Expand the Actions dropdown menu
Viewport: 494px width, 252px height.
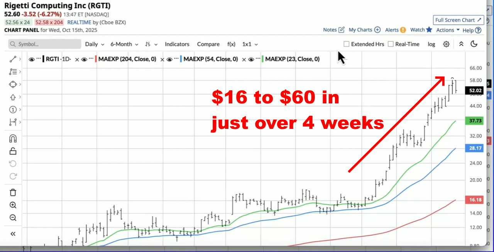448,30
